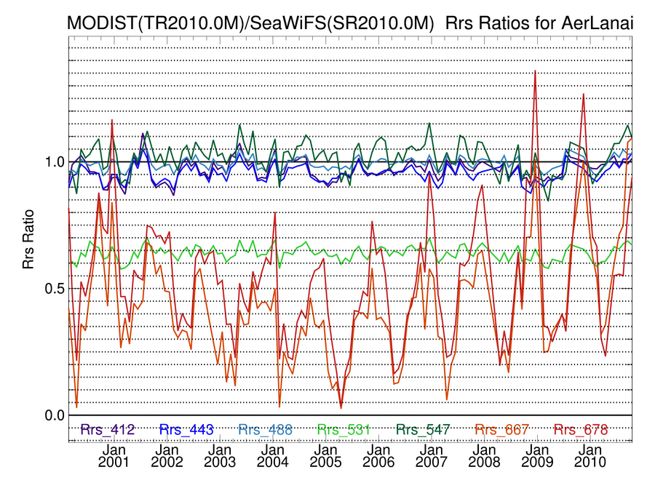Image resolution: width=655 pixels, height=491 pixels.
Task: Click the Jan 2001 x-axis label
Action: point(114,456)
